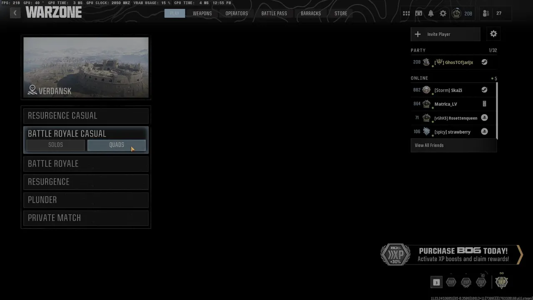Open the social friends icon showing 27
This screenshot has height=300, width=533.
(486, 13)
